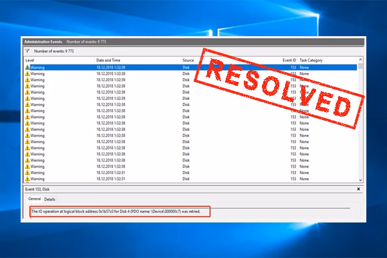
Task: Sort by the Event ID column header
Action: tap(289, 60)
